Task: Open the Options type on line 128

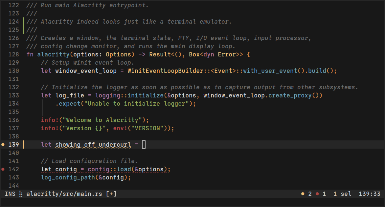Action: pos(118,54)
